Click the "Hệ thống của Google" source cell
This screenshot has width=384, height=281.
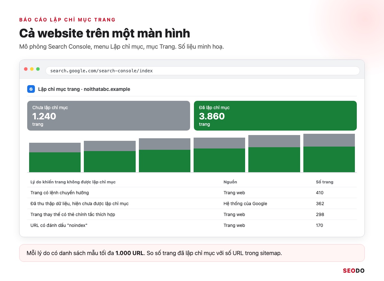(x=245, y=204)
